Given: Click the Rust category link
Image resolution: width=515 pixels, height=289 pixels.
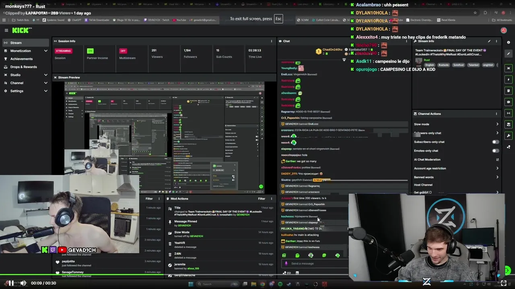Looking at the screenshot, I should pos(427,60).
